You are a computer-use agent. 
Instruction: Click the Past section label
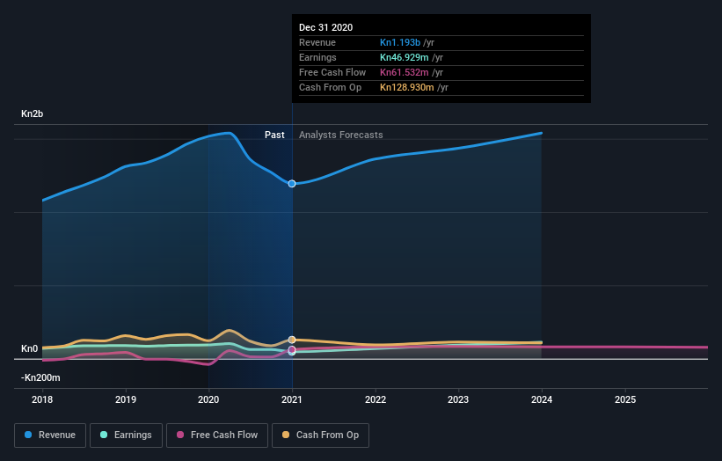(x=274, y=135)
